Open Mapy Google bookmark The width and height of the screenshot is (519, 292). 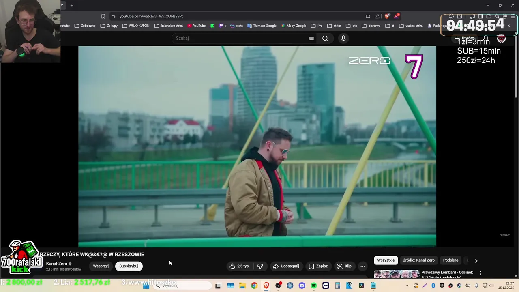pyautogui.click(x=294, y=26)
